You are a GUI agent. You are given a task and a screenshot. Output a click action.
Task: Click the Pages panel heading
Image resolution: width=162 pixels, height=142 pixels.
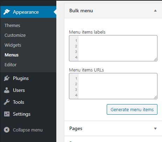pos(76,128)
